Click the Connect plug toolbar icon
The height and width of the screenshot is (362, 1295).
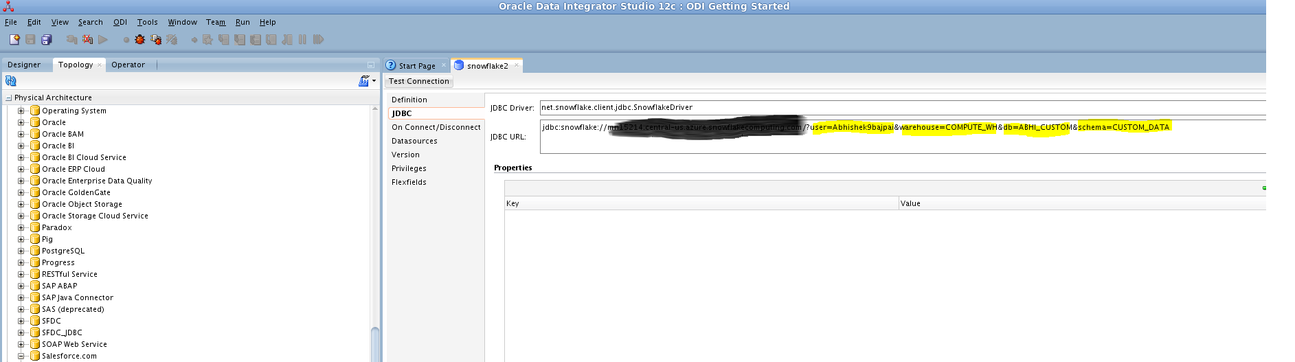[x=71, y=40]
